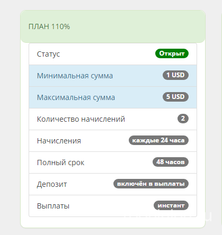Screen dimensions: 222x235
Task: Select the Статус row label
Action: [48, 54]
